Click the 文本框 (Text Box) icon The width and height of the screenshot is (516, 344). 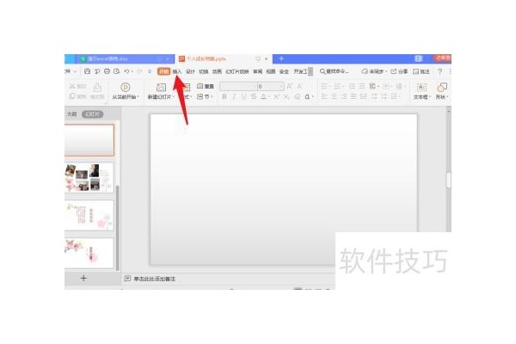coord(422,88)
